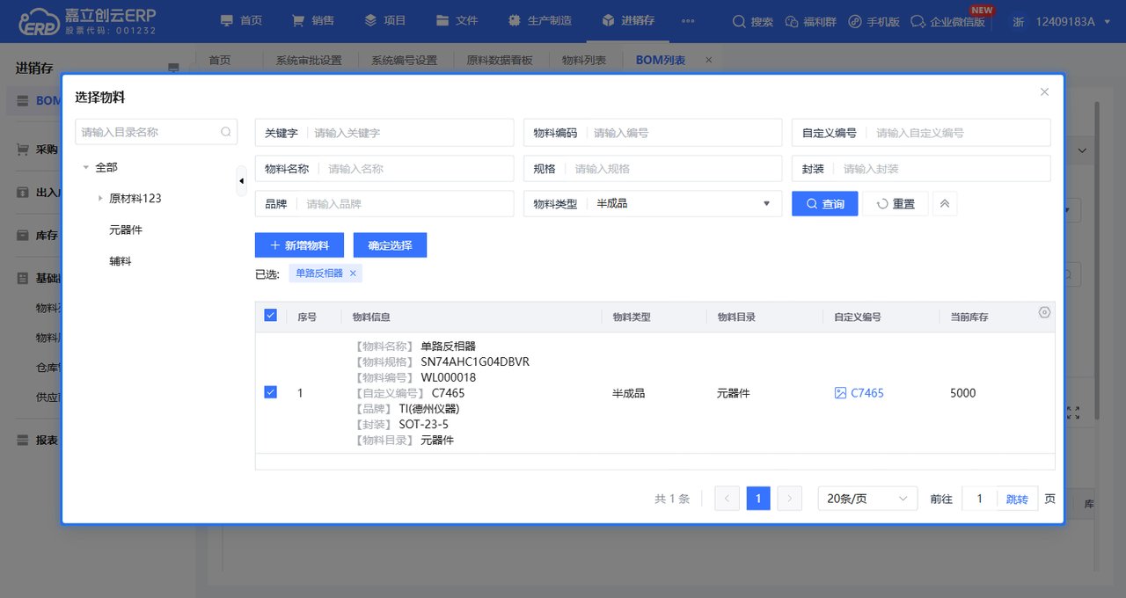Switch to the 物料列表 tab

(x=584, y=60)
